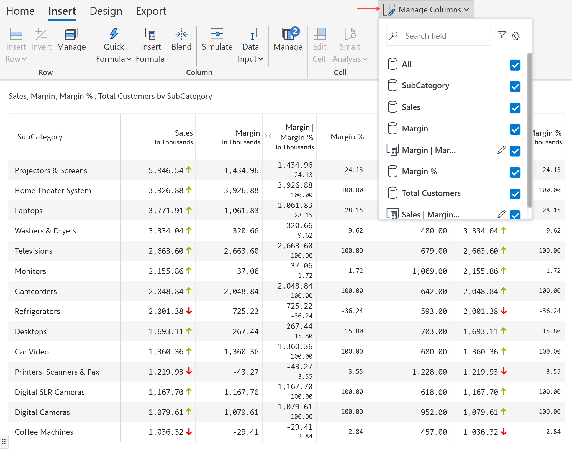
Task: Click the Insert Formula calculator icon
Action: pyautogui.click(x=151, y=34)
